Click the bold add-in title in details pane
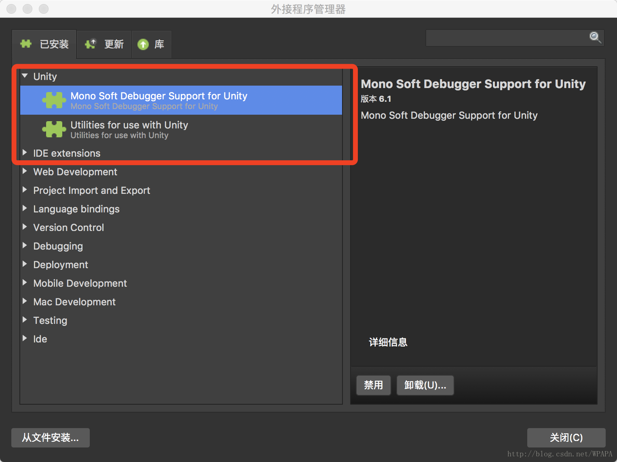 [x=473, y=84]
